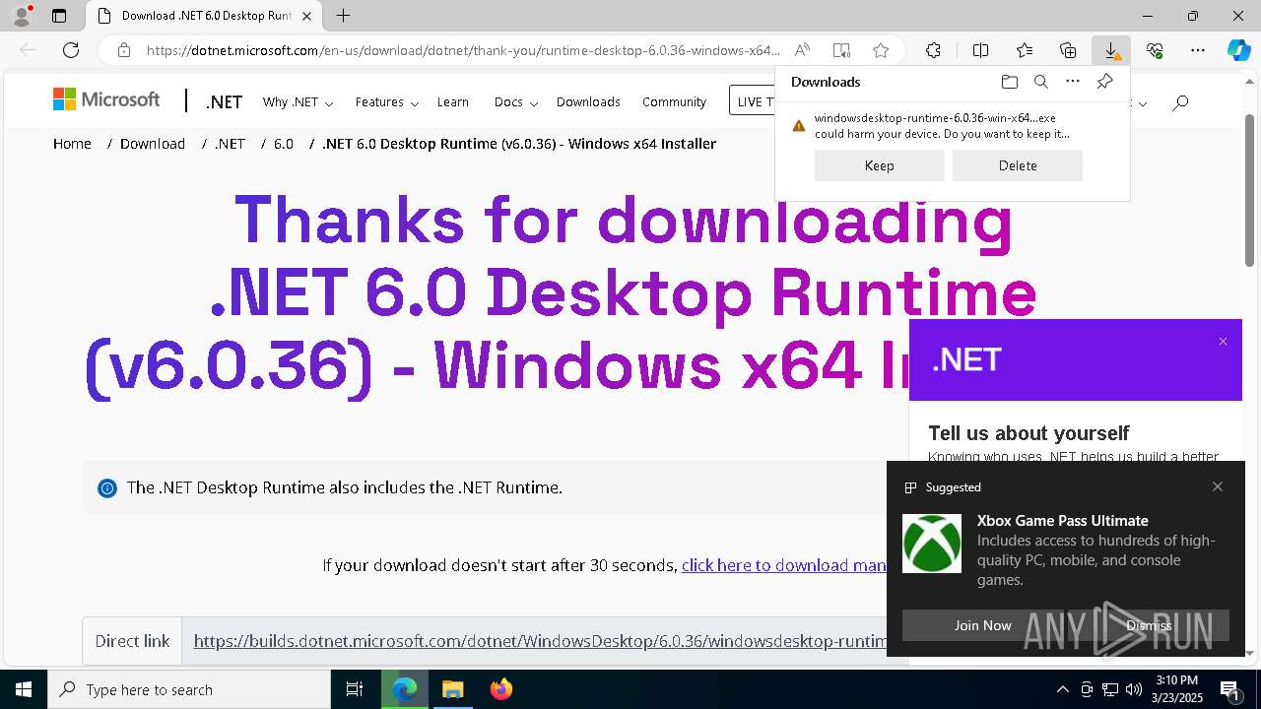Start Read aloud from address bar
The width and height of the screenshot is (1261, 709).
[x=803, y=50]
